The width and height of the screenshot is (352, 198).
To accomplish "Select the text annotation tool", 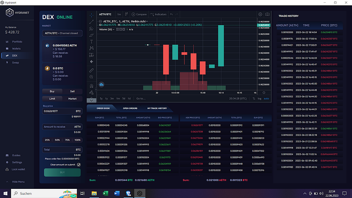I will (x=91, y=42).
